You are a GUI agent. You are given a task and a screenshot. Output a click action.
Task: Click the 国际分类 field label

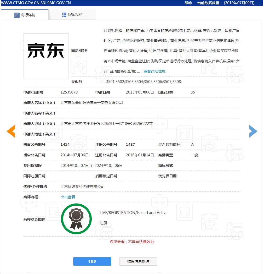[x=165, y=92]
